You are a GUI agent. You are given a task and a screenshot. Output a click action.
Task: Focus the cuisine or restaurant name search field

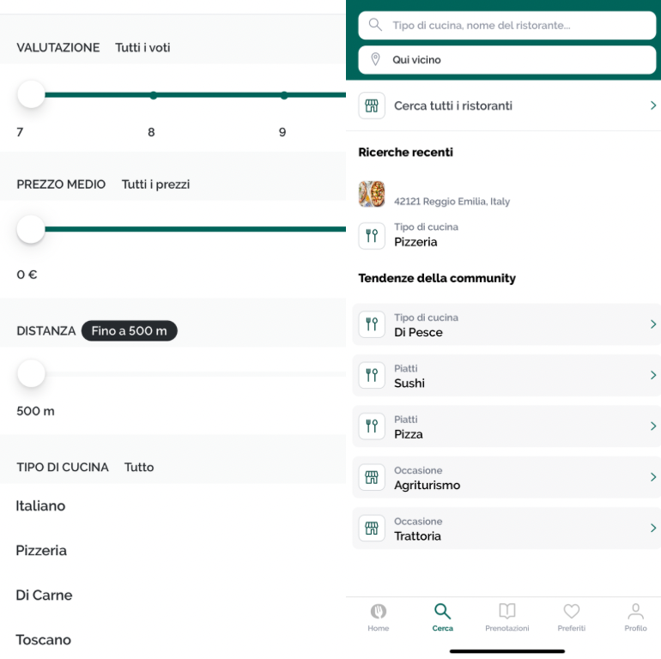[x=506, y=25]
